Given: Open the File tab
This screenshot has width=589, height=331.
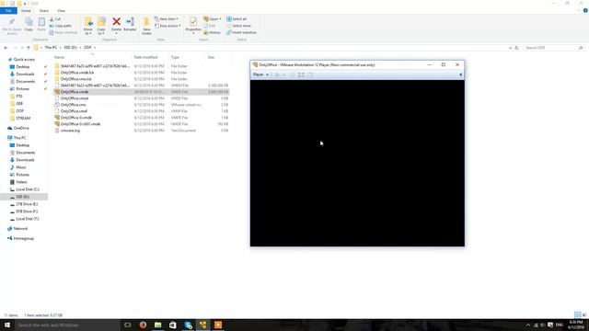Looking at the screenshot, I should [8, 10].
